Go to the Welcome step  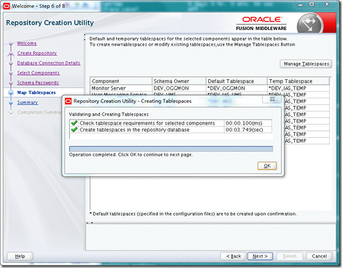(27, 43)
